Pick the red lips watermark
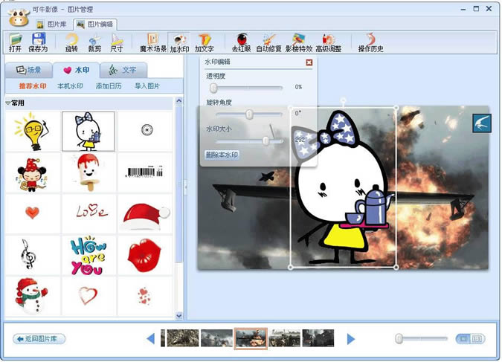This screenshot has width=502, height=362. pos(144,255)
